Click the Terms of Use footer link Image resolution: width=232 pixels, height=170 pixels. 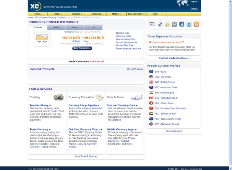[x=196, y=169]
